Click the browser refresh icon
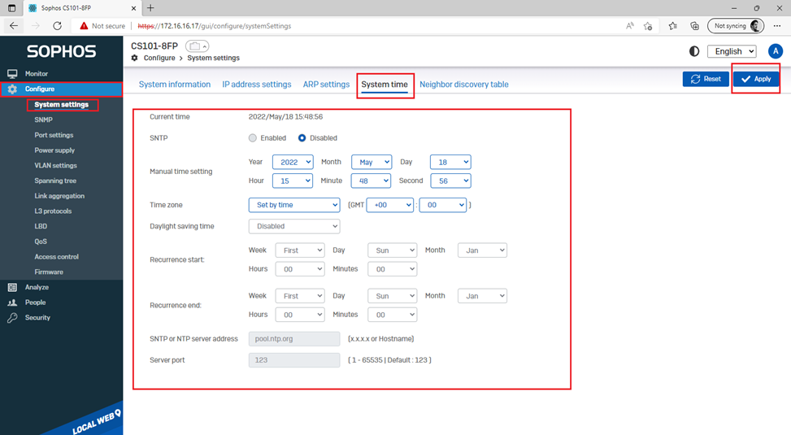Image resolution: width=791 pixels, height=435 pixels. point(57,26)
